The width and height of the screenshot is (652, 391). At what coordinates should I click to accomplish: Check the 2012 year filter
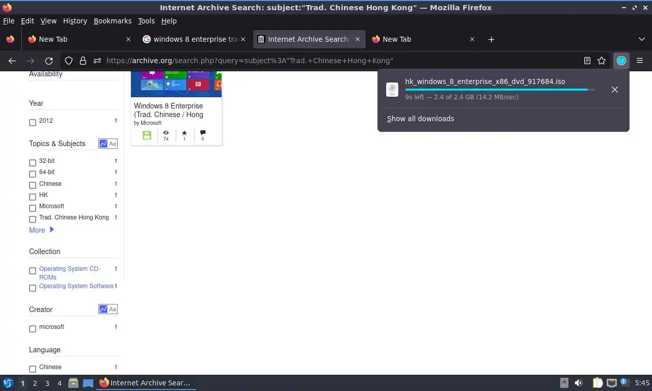33,123
